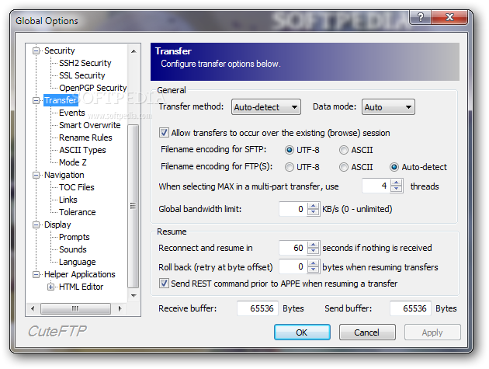Open Mode Z settings page
The width and height of the screenshot is (489, 369).
click(73, 162)
